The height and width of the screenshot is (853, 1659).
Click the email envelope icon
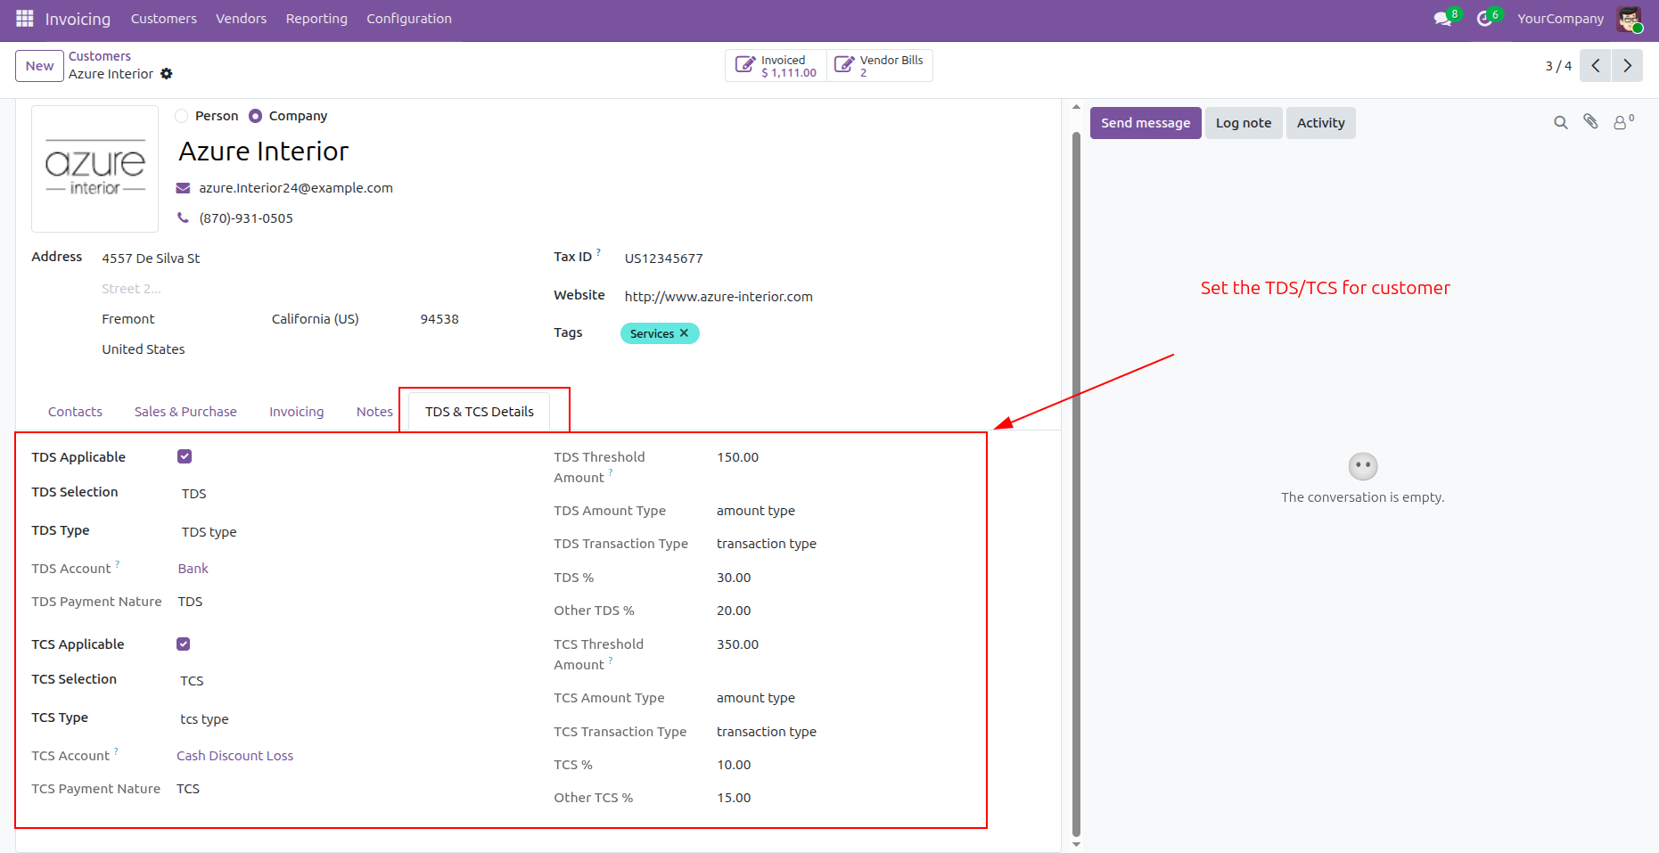click(184, 188)
